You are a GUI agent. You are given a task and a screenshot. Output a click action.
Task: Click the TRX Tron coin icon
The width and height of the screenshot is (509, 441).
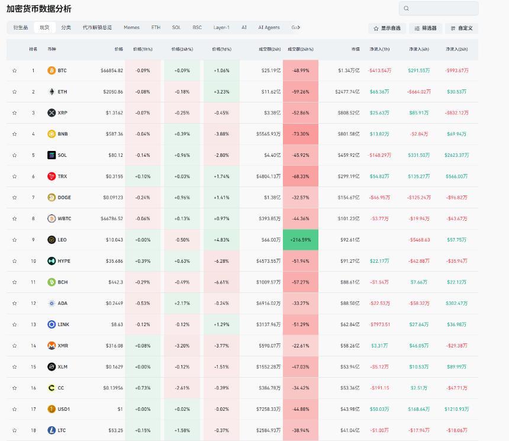point(50,176)
